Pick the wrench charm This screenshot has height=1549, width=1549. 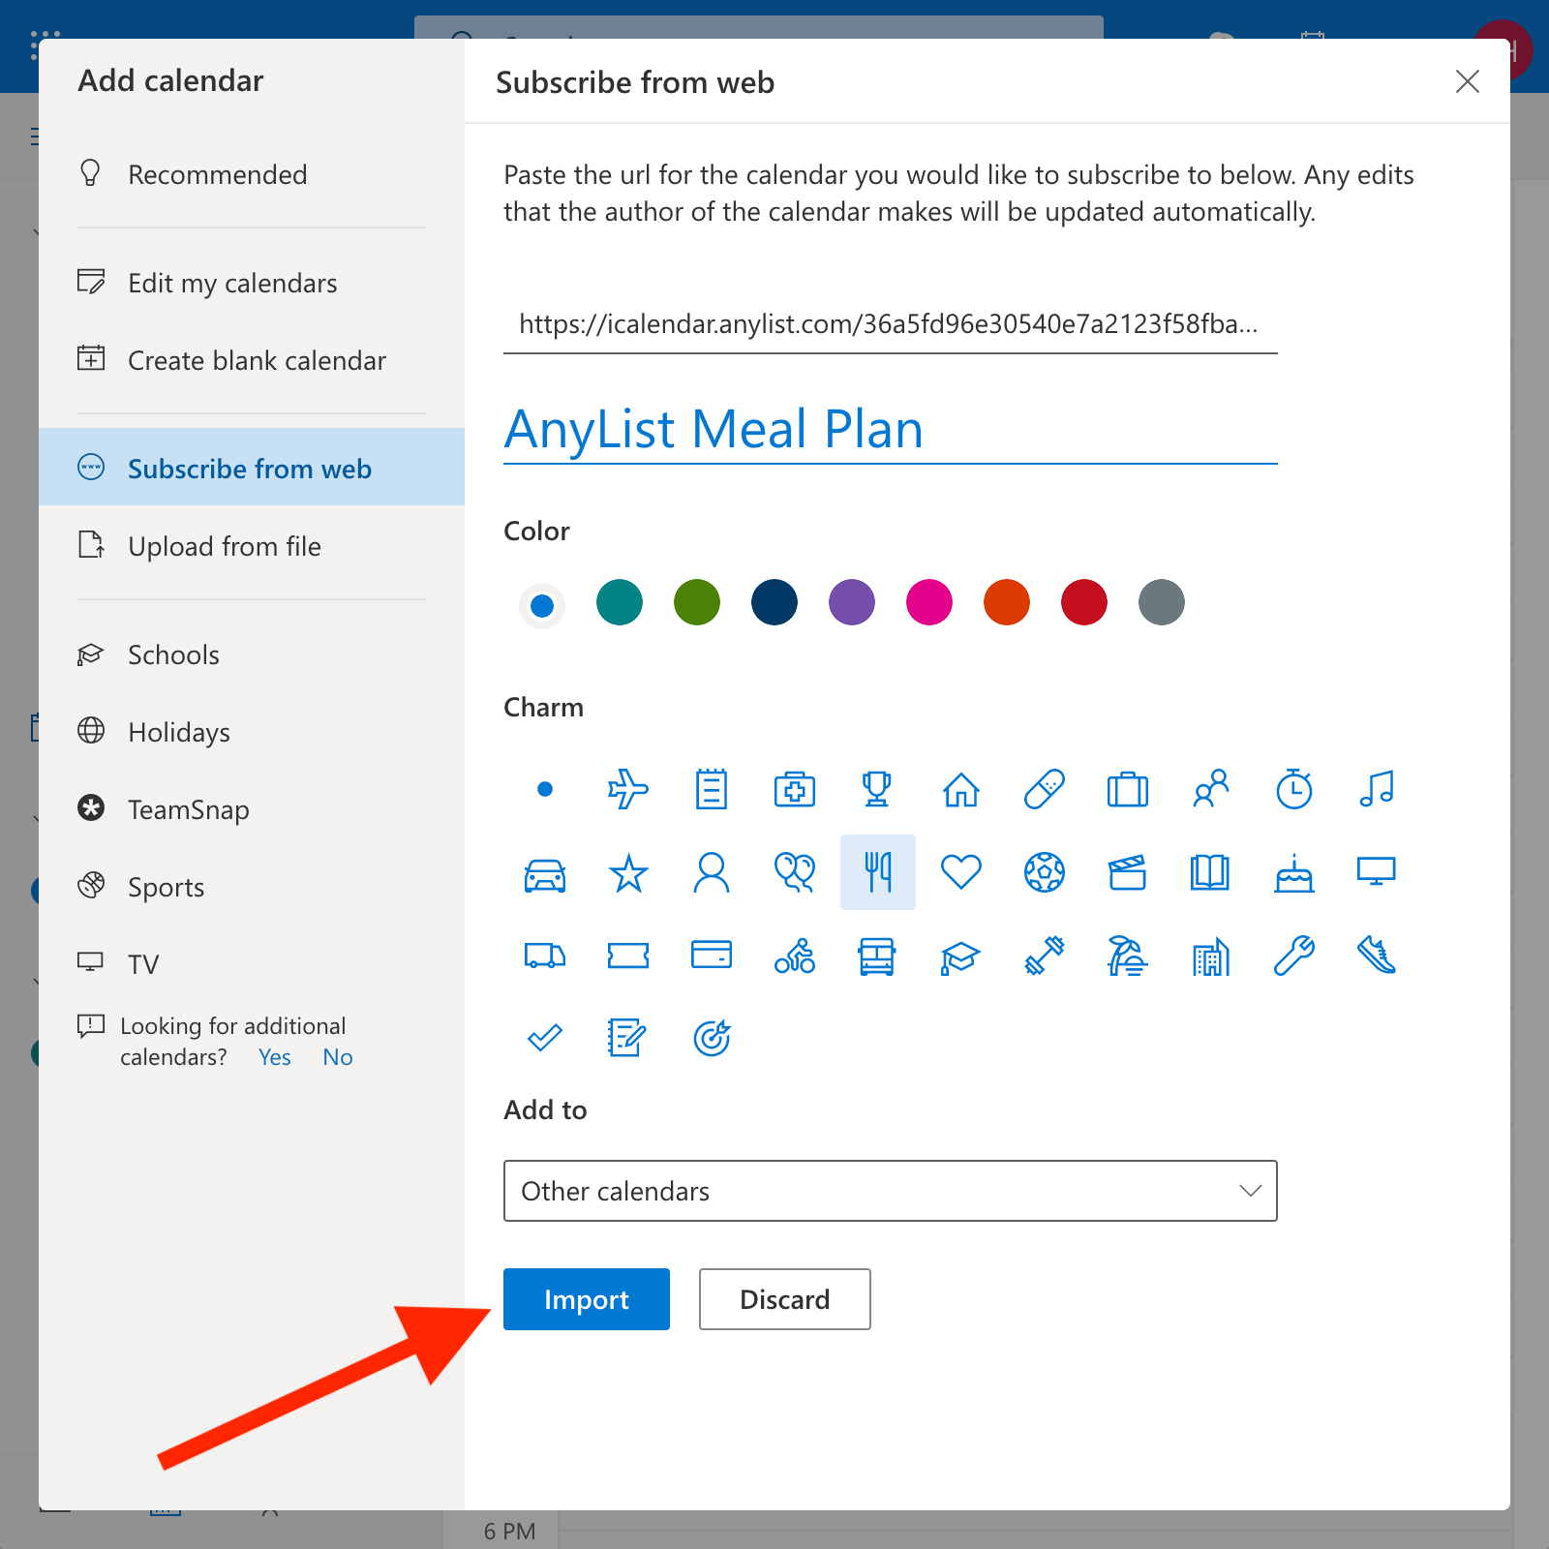[1292, 956]
